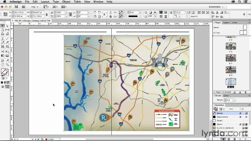Switch to the Links panel tab
The image size is (251, 141).
coord(235,22)
